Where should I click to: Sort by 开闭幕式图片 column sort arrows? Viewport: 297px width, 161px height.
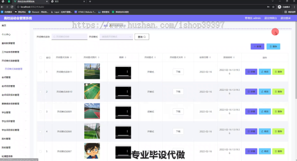[x=99, y=57]
